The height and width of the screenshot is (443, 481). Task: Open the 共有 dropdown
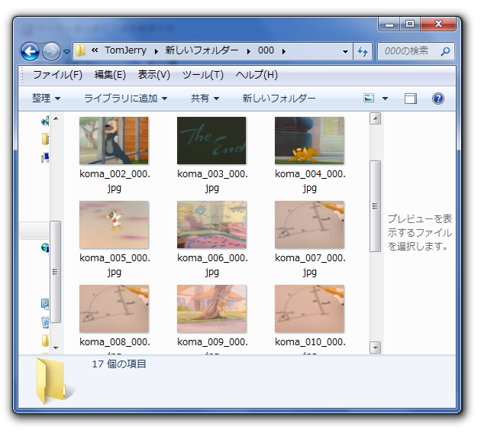205,99
